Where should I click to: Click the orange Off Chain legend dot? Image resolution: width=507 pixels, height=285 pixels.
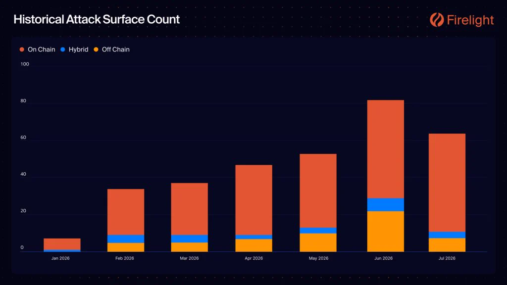tap(96, 49)
